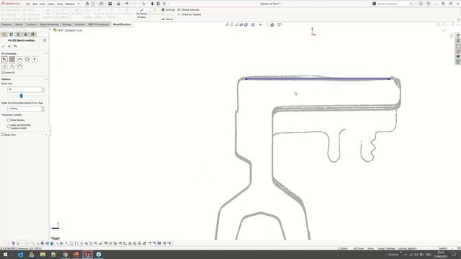Click the Home icon in quick toolbar

click(87, 4)
